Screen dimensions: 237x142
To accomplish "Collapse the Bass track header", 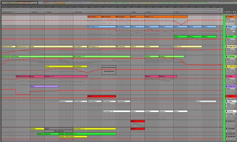I will pyautogui.click(x=226, y=27).
